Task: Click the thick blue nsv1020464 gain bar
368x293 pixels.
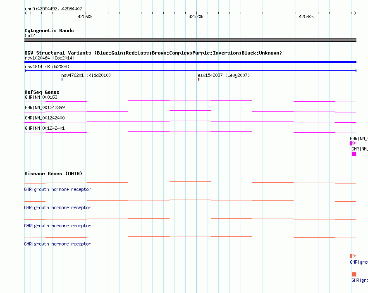Action: tap(190, 62)
